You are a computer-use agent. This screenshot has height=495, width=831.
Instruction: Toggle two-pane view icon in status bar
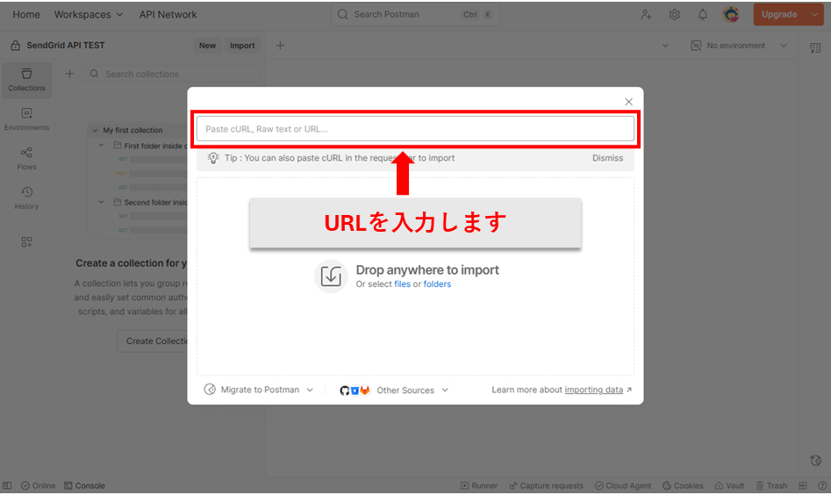pyautogui.click(x=803, y=485)
